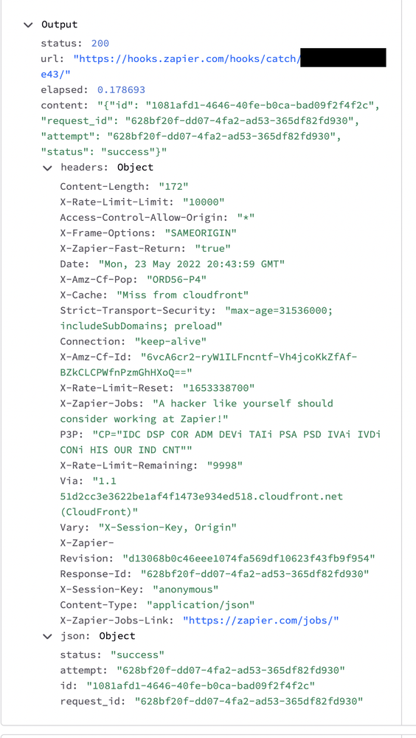Viewport: 416px width, 738px height.
Task: Collapse the json Object chevron
Action: click(47, 636)
